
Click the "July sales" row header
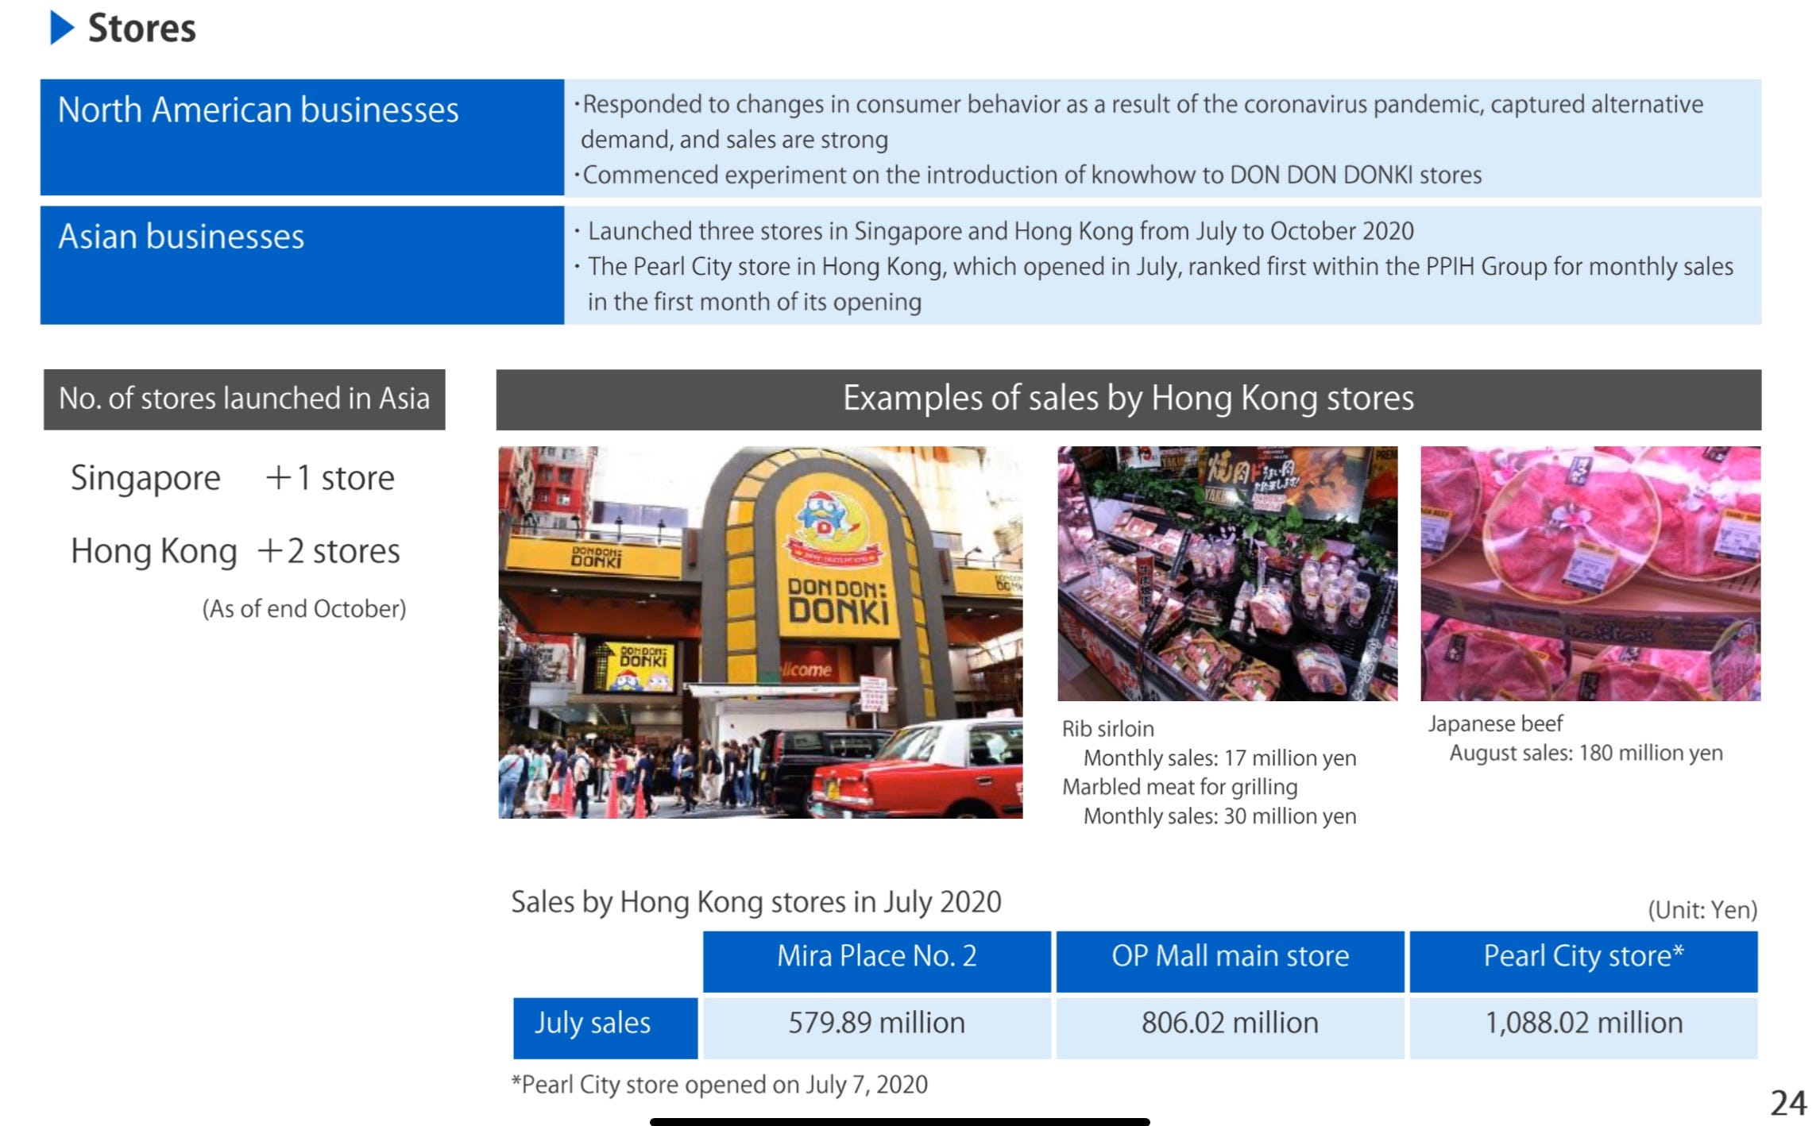pos(605,1028)
